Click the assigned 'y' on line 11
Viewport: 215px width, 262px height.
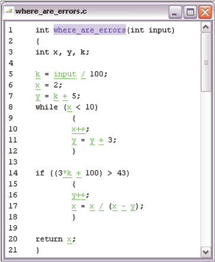74,141
